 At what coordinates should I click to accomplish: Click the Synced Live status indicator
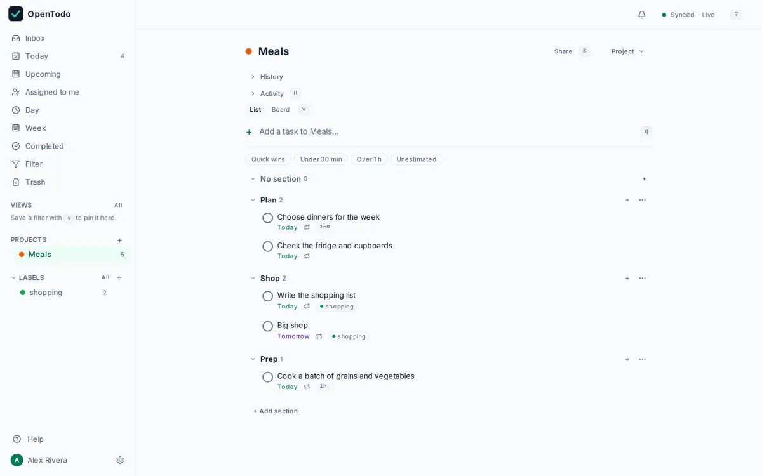click(x=688, y=15)
